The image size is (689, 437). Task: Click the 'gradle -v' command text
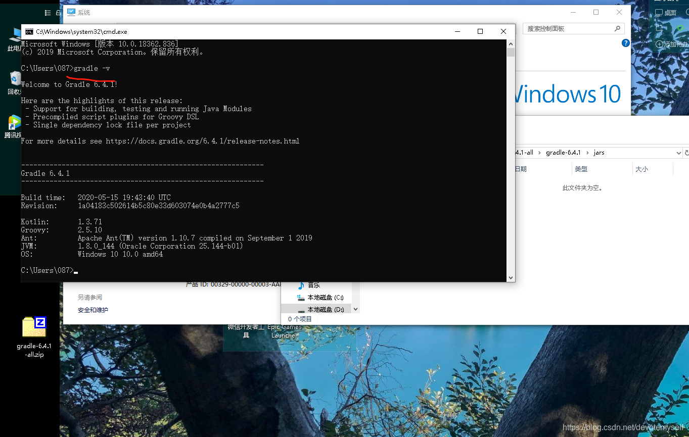92,68
